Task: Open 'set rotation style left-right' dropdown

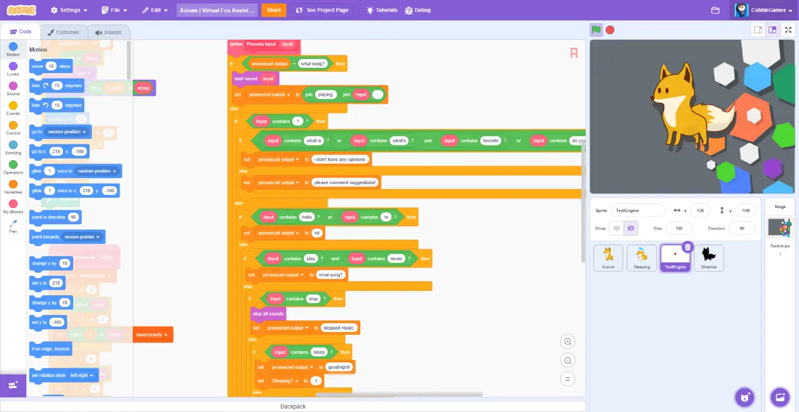Action: [82, 375]
